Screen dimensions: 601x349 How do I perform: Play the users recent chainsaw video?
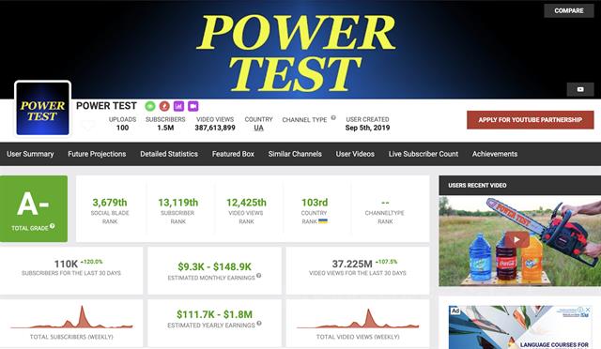[516, 240]
